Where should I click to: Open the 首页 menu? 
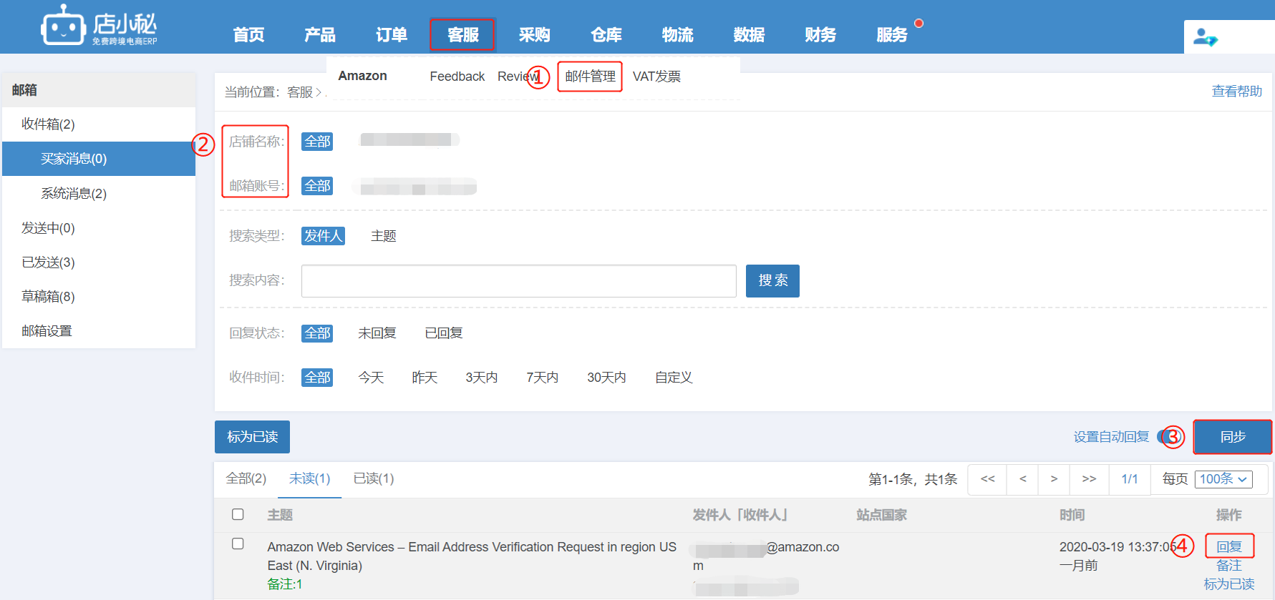[248, 34]
